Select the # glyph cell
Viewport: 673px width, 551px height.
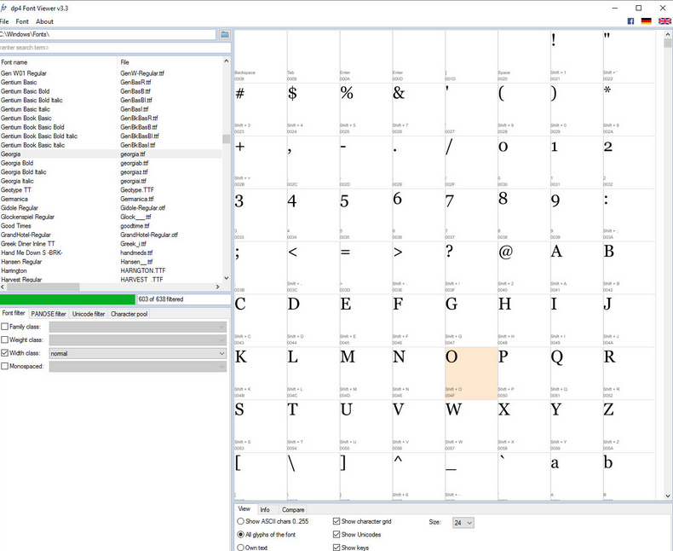[x=261, y=109]
